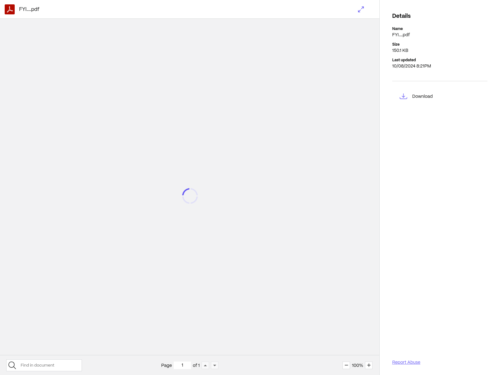Click the 'of 1' page count text
This screenshot has height=375, width=500.
[196, 365]
